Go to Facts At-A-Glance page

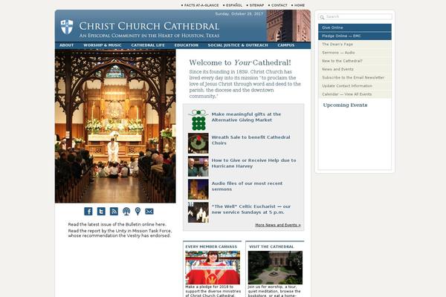201,5
